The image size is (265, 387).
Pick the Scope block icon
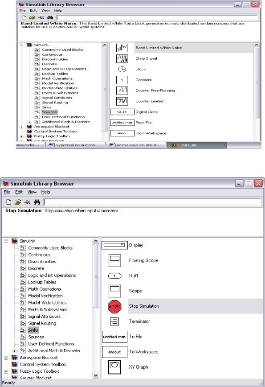click(x=114, y=291)
